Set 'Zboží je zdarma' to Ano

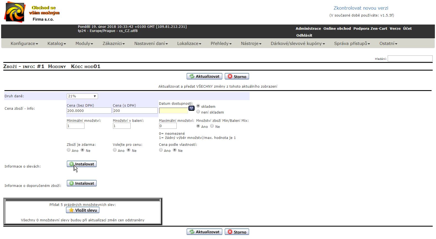tap(68, 150)
